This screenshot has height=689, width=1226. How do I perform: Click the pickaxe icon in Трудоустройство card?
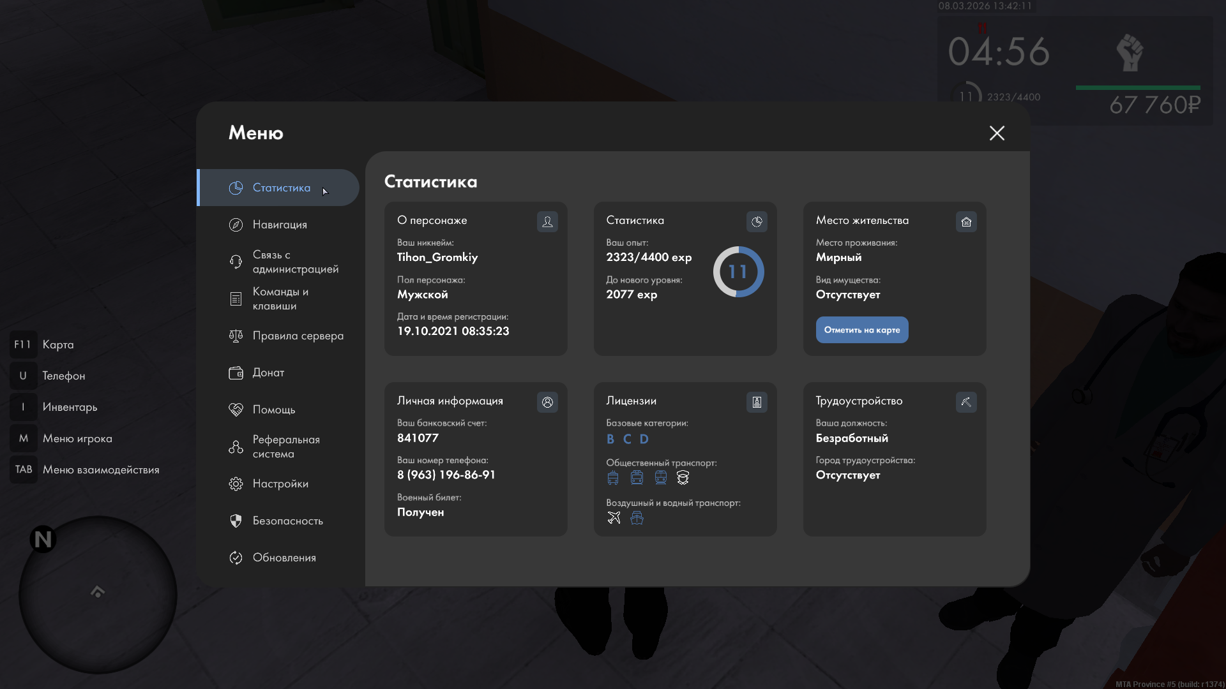coord(966,402)
